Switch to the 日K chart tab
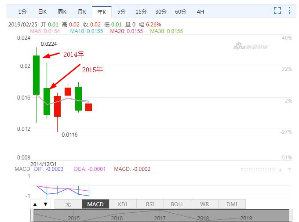This screenshot has width=299, height=222. 43,11
